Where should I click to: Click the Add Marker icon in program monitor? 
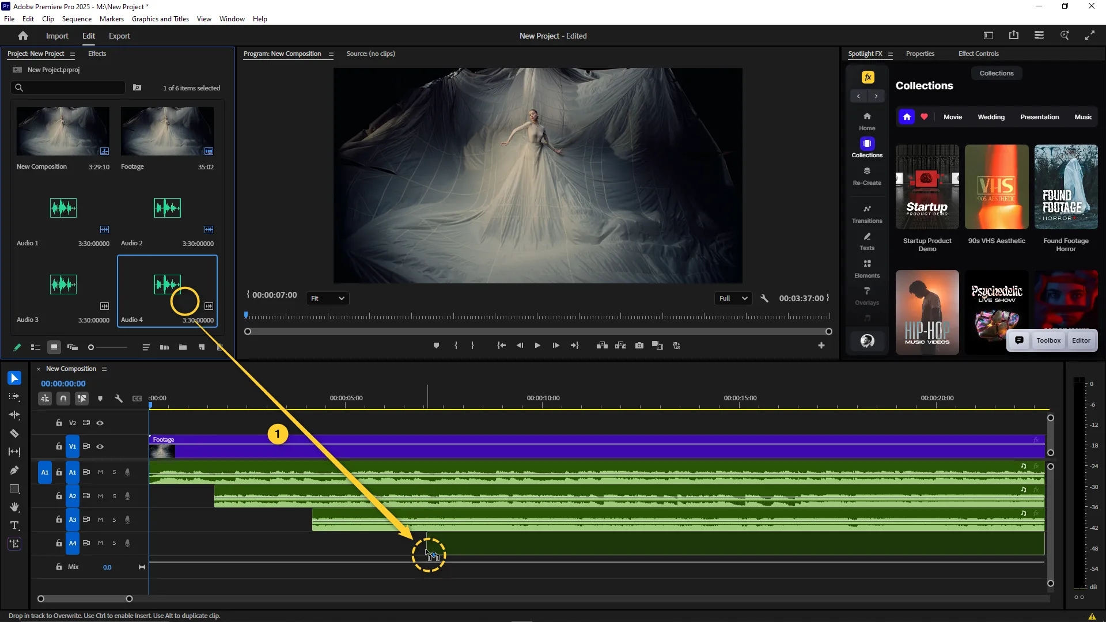click(x=436, y=346)
